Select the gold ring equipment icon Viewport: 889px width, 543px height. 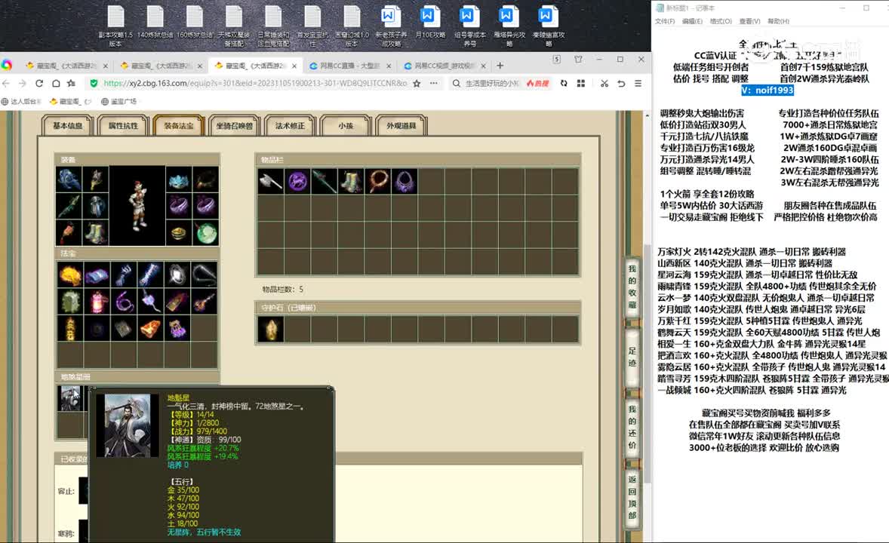(179, 232)
